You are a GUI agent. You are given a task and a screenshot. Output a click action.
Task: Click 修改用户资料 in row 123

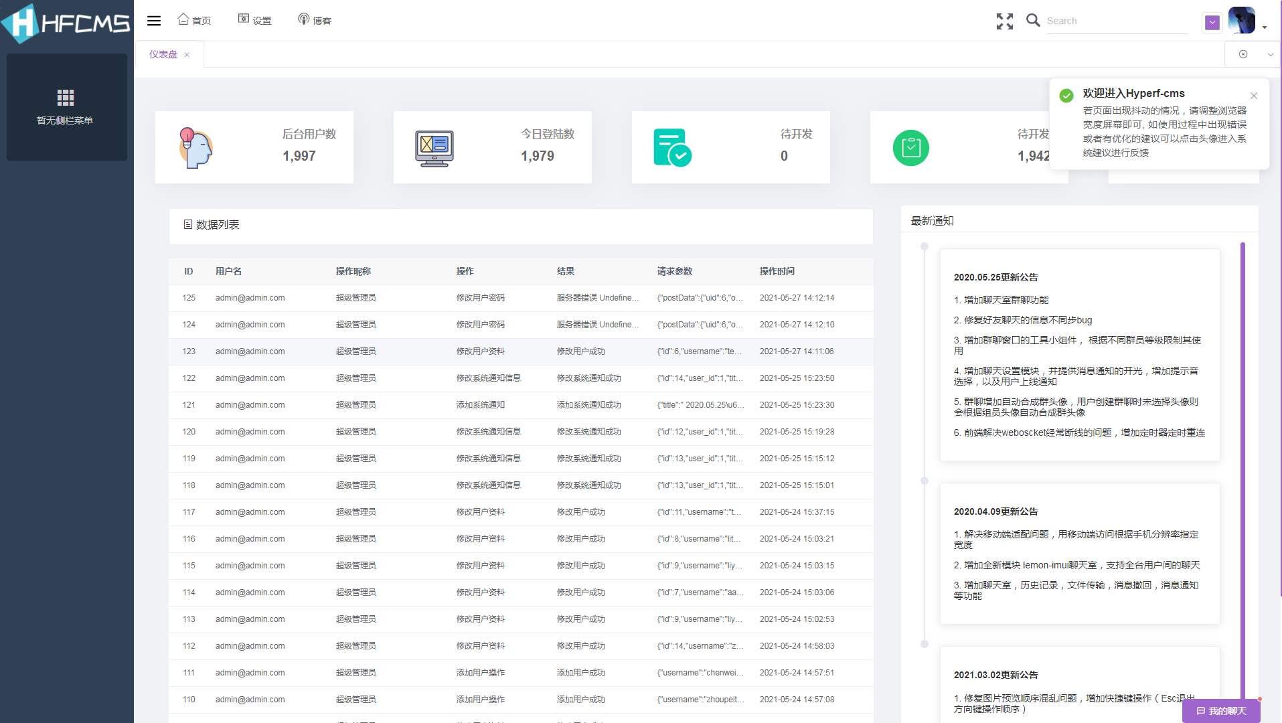coord(481,351)
